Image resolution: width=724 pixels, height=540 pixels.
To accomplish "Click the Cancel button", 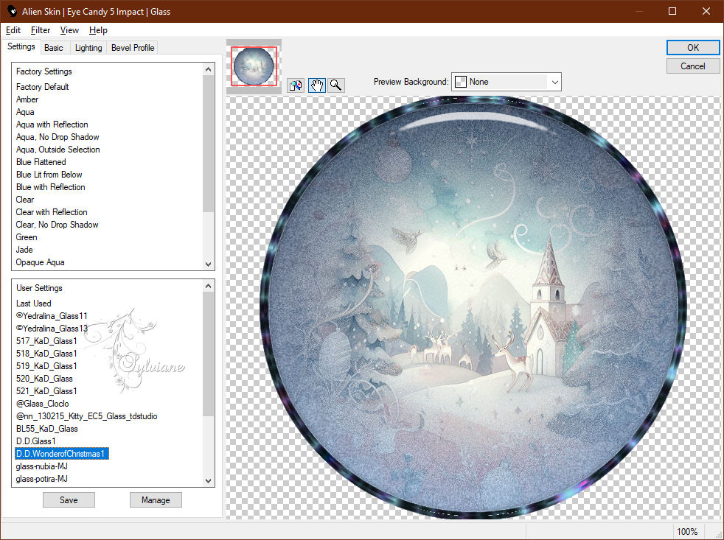I will [692, 66].
